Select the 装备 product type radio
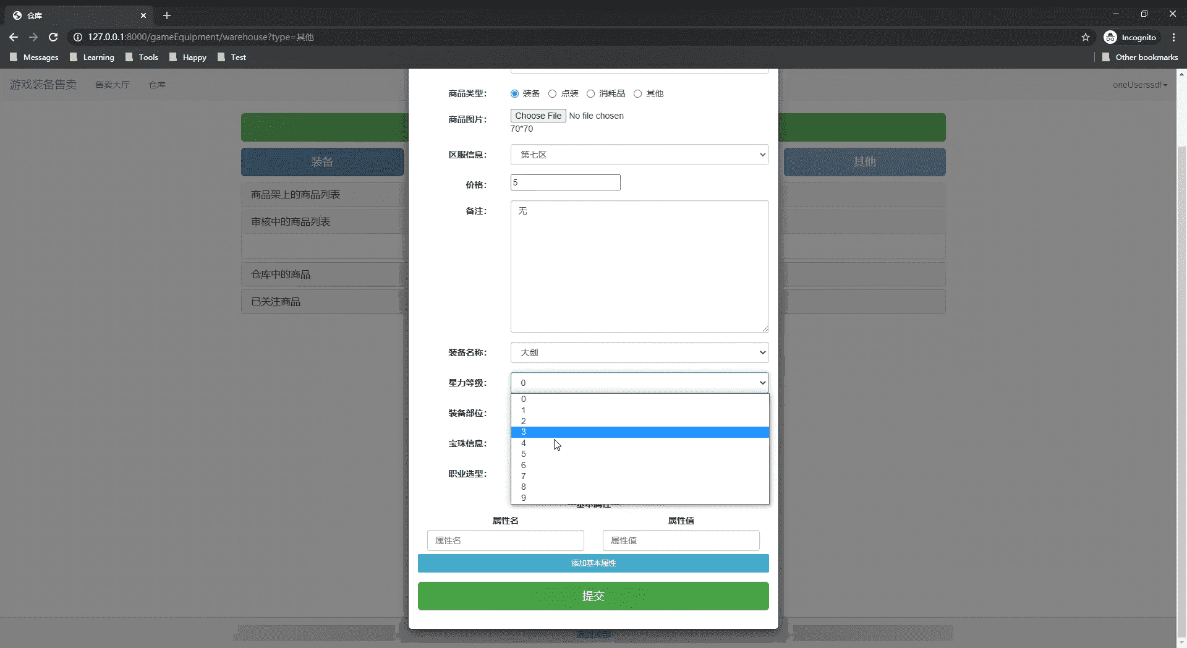 [514, 93]
